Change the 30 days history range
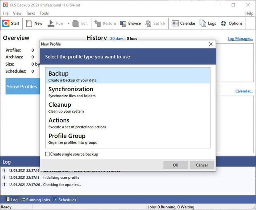Viewport: 256px width, 210px height. tap(117, 39)
